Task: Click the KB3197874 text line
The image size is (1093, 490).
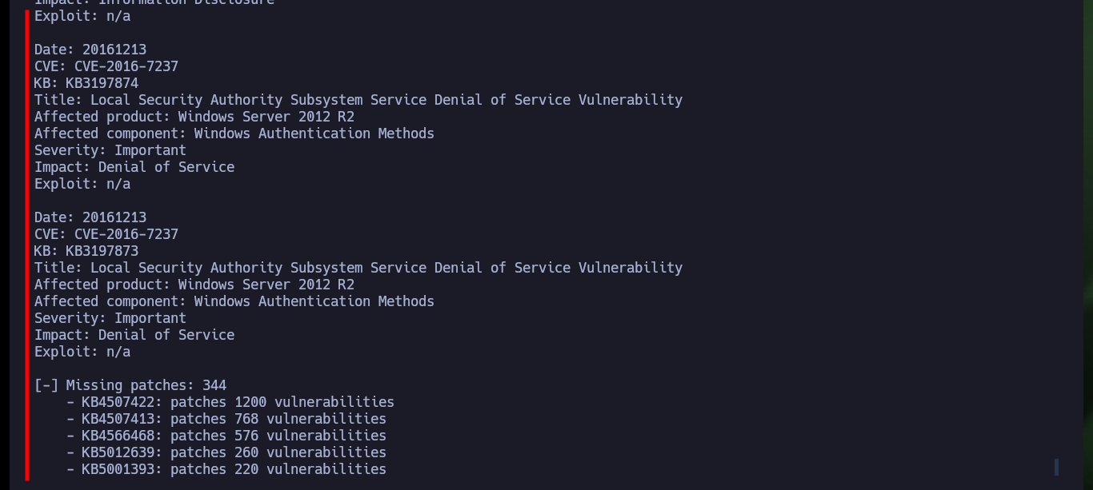Action: [86, 83]
